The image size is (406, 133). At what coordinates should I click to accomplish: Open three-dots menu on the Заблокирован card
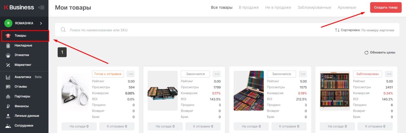(x=389, y=74)
